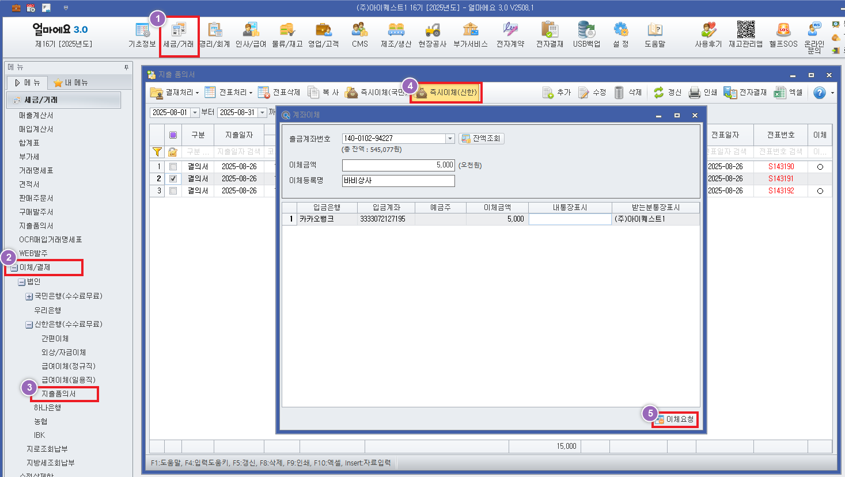Click the 잔액조회 button
Image resolution: width=845 pixels, height=477 pixels.
[x=482, y=139]
